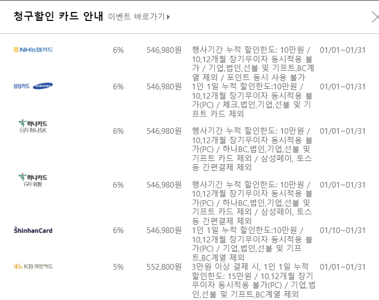Viewport: 379px width, 300px height.
Task: Click the 6% rate in the 삼성카드 row
Action: point(118,87)
